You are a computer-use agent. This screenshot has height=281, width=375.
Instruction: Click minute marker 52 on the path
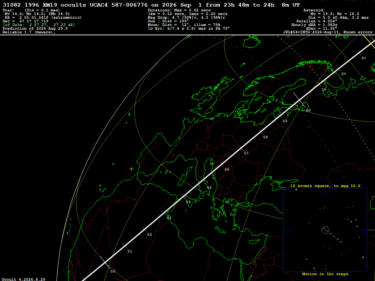149,235
